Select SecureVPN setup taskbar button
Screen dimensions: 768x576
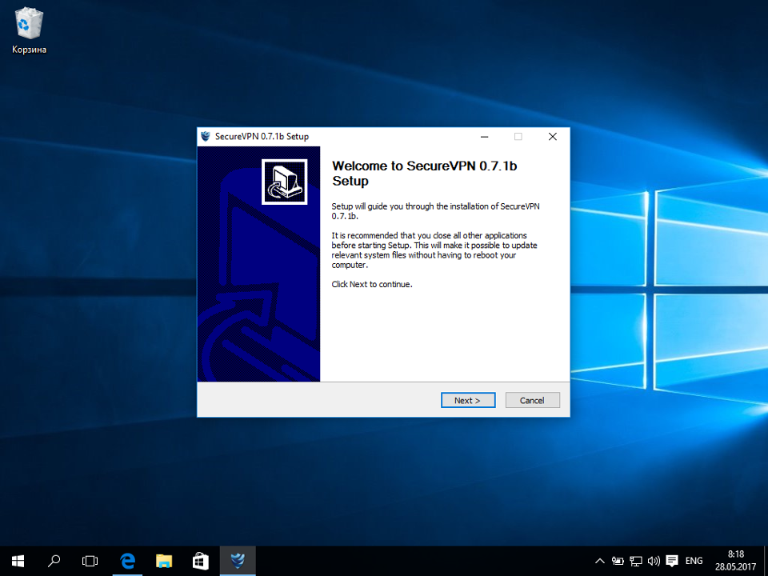238,561
